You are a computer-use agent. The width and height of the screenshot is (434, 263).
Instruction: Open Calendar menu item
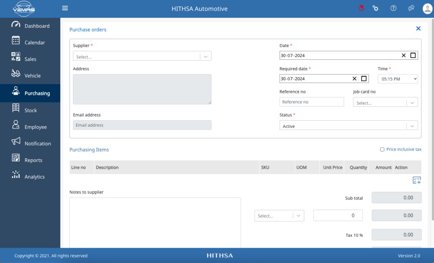tap(35, 43)
